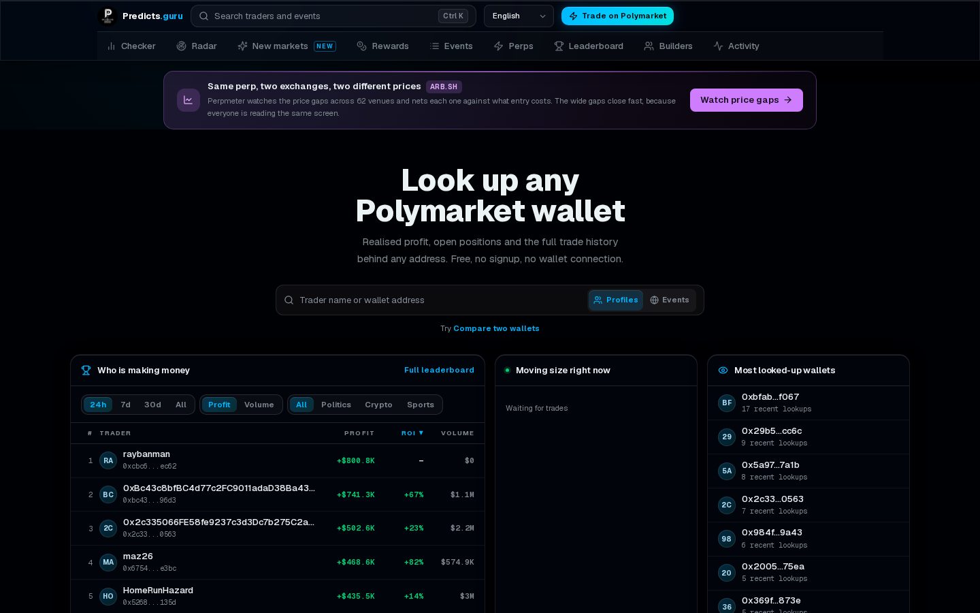
Task: Sort by the PROFIT column header
Action: coord(359,433)
